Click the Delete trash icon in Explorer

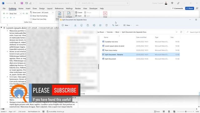(107, 25)
